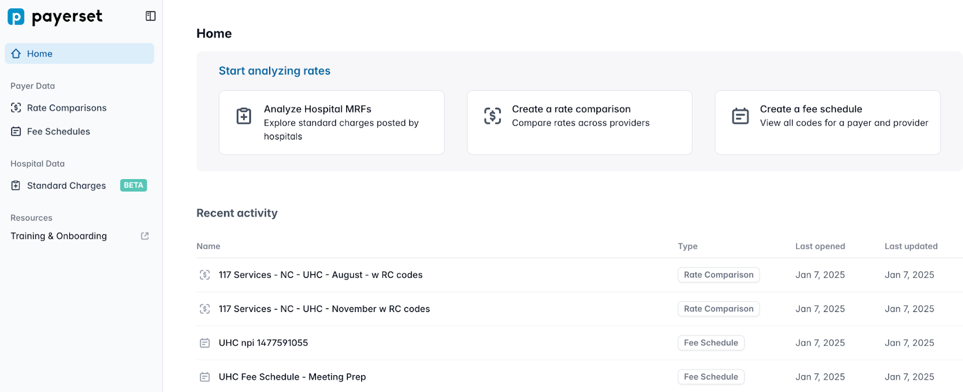The width and height of the screenshot is (963, 392).
Task: Go to Home in the sidebar
Action: [40, 54]
